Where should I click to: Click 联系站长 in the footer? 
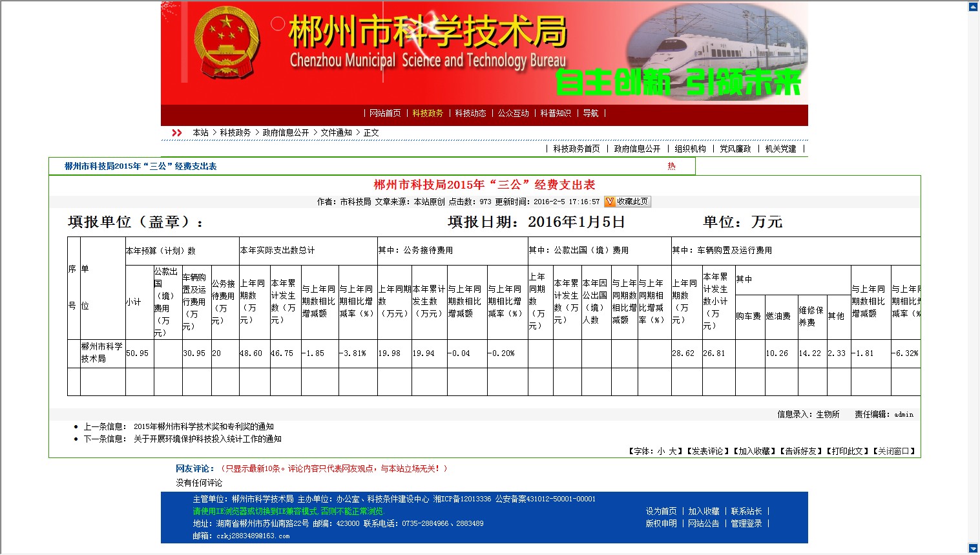pos(746,511)
